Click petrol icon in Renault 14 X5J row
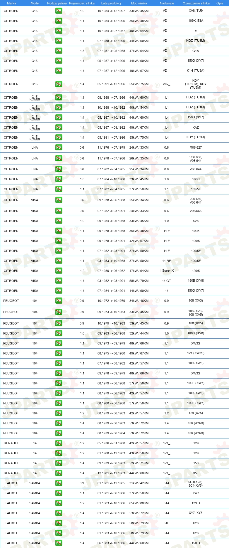229x548 pixels. (59, 473)
